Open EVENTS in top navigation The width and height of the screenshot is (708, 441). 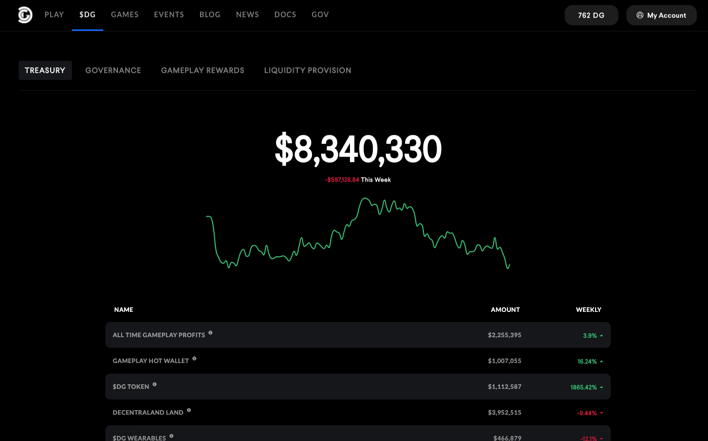tap(169, 15)
